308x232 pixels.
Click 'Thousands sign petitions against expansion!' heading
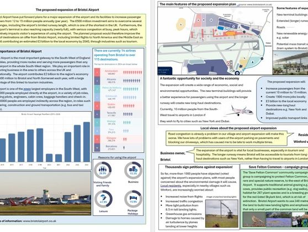[199, 167]
